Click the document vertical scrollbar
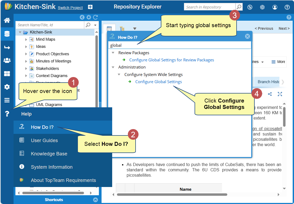Image resolution: width=294 pixels, height=204 pixels. coord(284,117)
